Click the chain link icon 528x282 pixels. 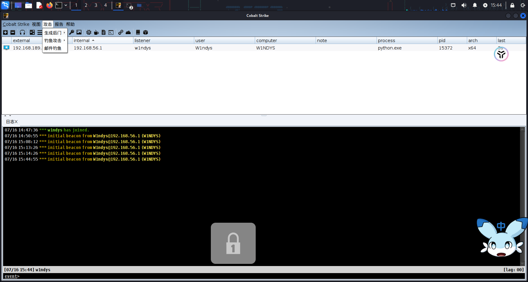click(x=121, y=32)
